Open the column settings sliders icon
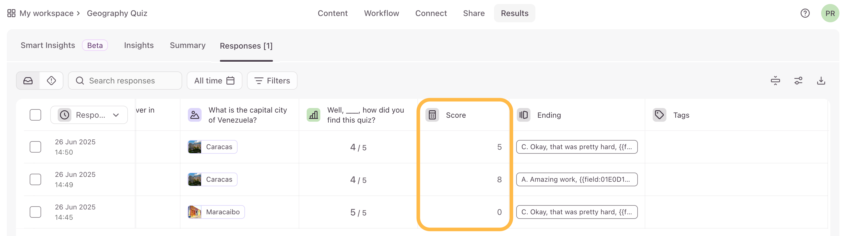The height and width of the screenshot is (236, 844). 798,81
